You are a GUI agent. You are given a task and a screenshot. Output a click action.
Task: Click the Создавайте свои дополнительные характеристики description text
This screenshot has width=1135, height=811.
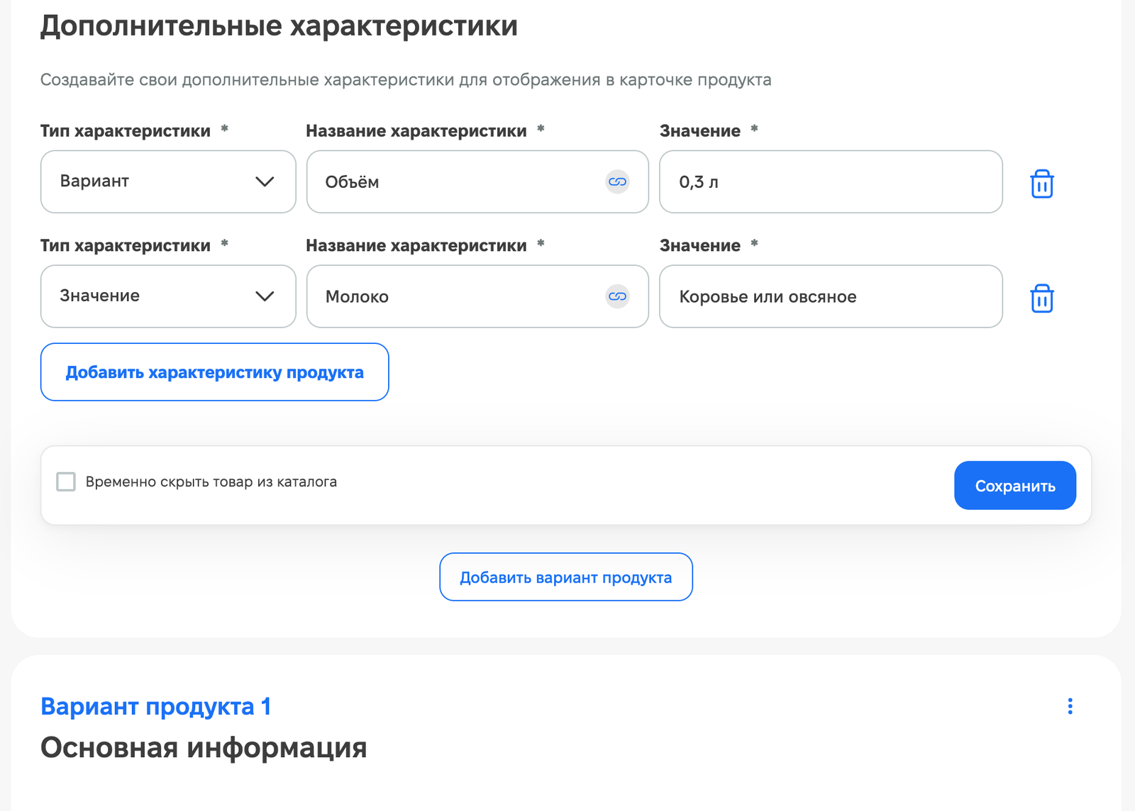click(x=406, y=80)
